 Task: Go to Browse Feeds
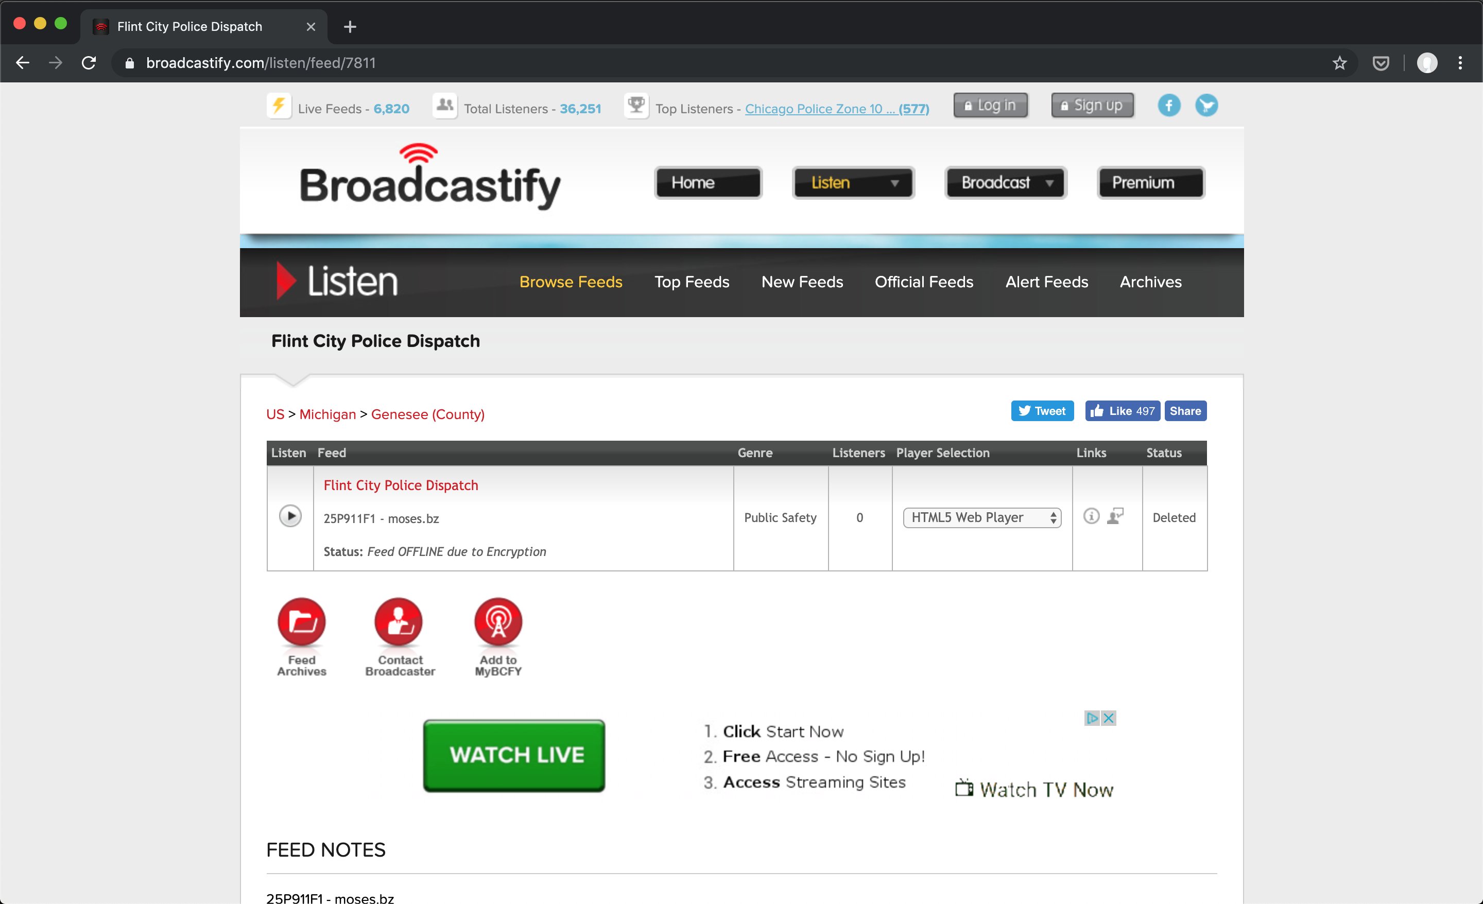[571, 282]
